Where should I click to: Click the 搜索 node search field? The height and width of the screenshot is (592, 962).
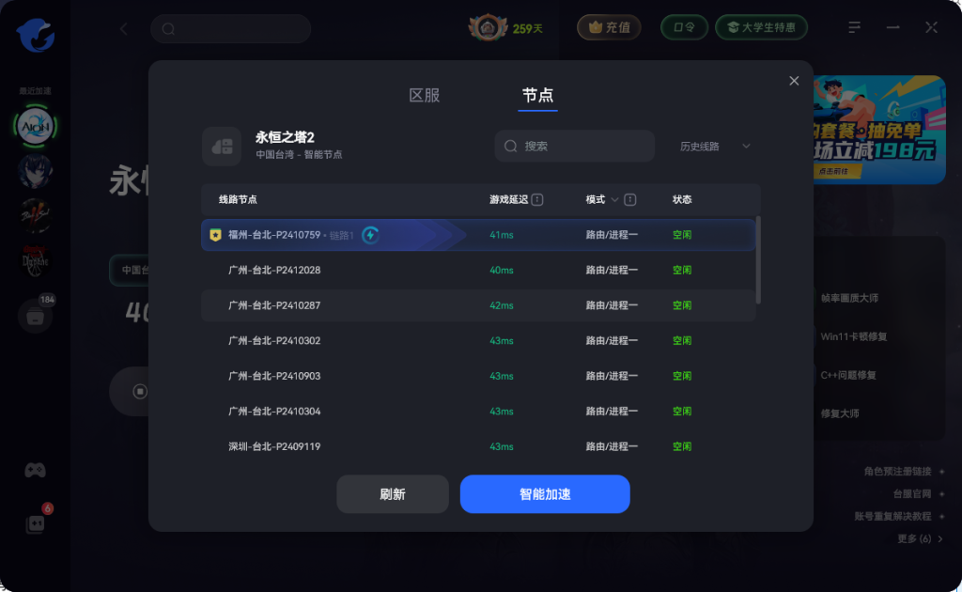574,146
